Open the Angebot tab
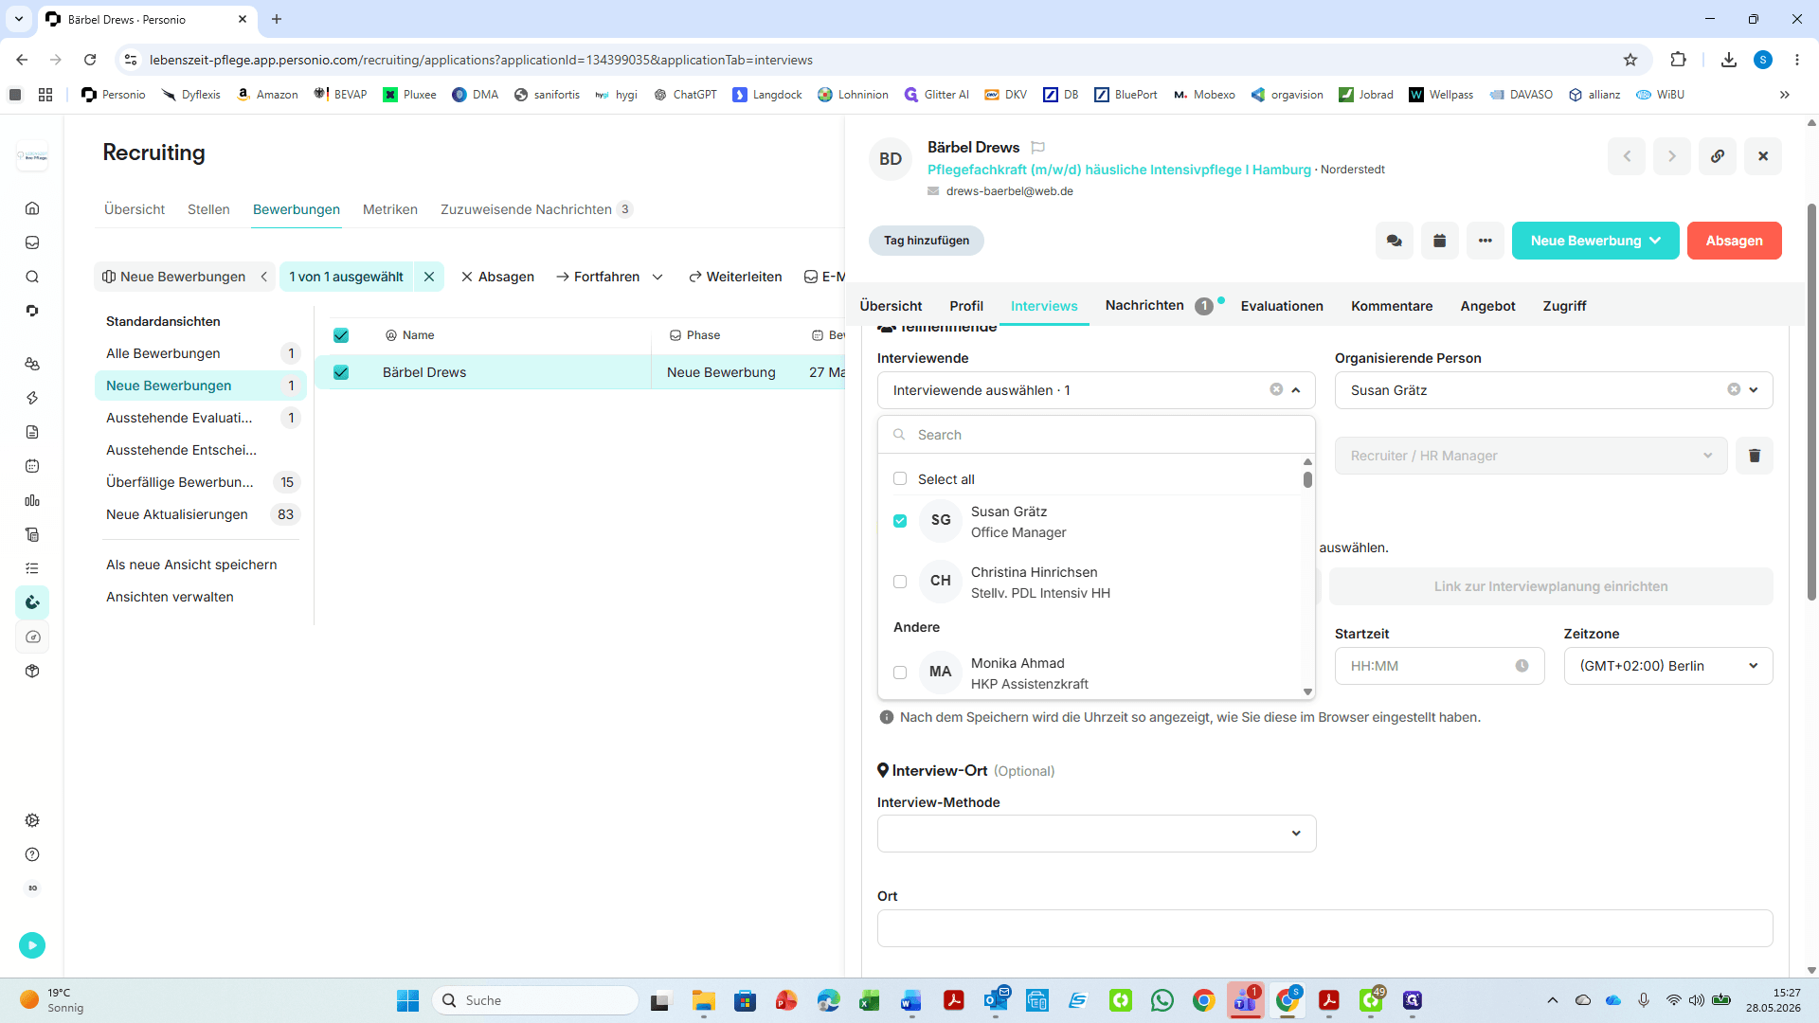Viewport: 1819px width, 1023px height. click(1487, 306)
